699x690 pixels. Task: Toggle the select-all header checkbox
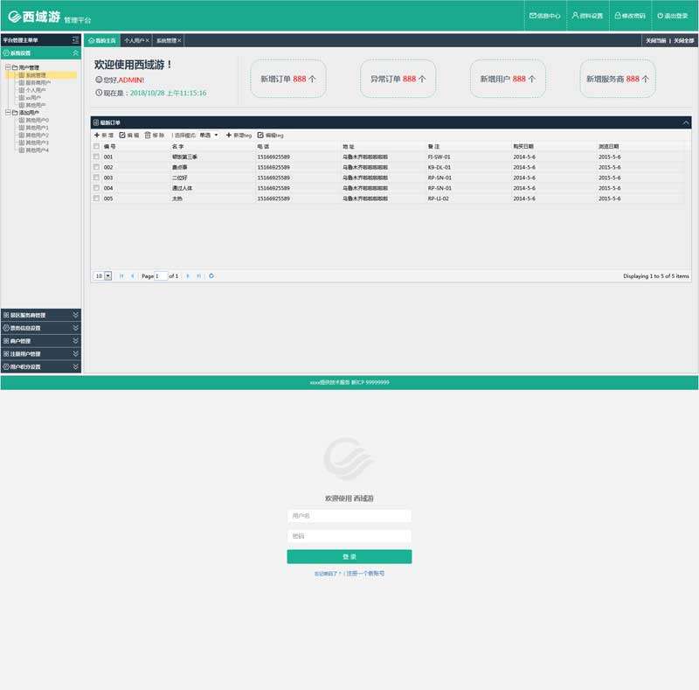tap(96, 146)
